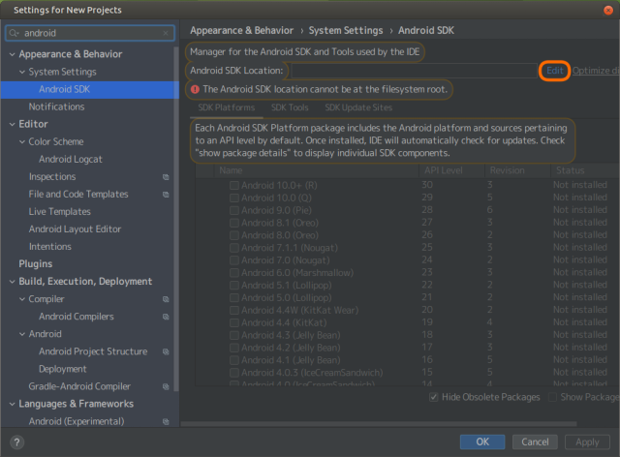Screen dimensions: 620x457
Task: Switch to the SDK Tools tab
Action: point(290,107)
